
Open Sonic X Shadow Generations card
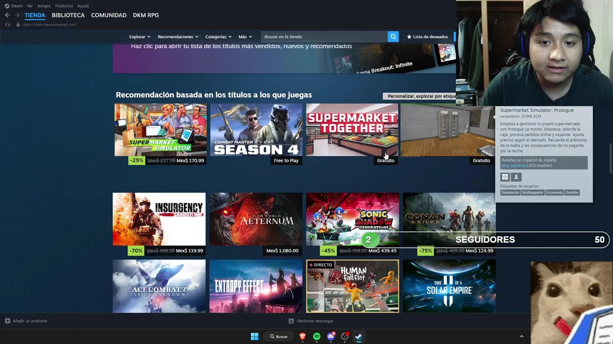[352, 219]
